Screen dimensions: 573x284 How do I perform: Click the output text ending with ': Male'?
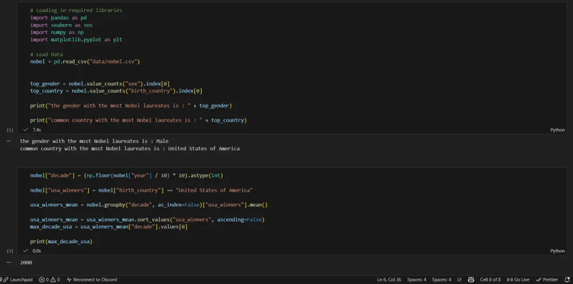tap(95, 141)
